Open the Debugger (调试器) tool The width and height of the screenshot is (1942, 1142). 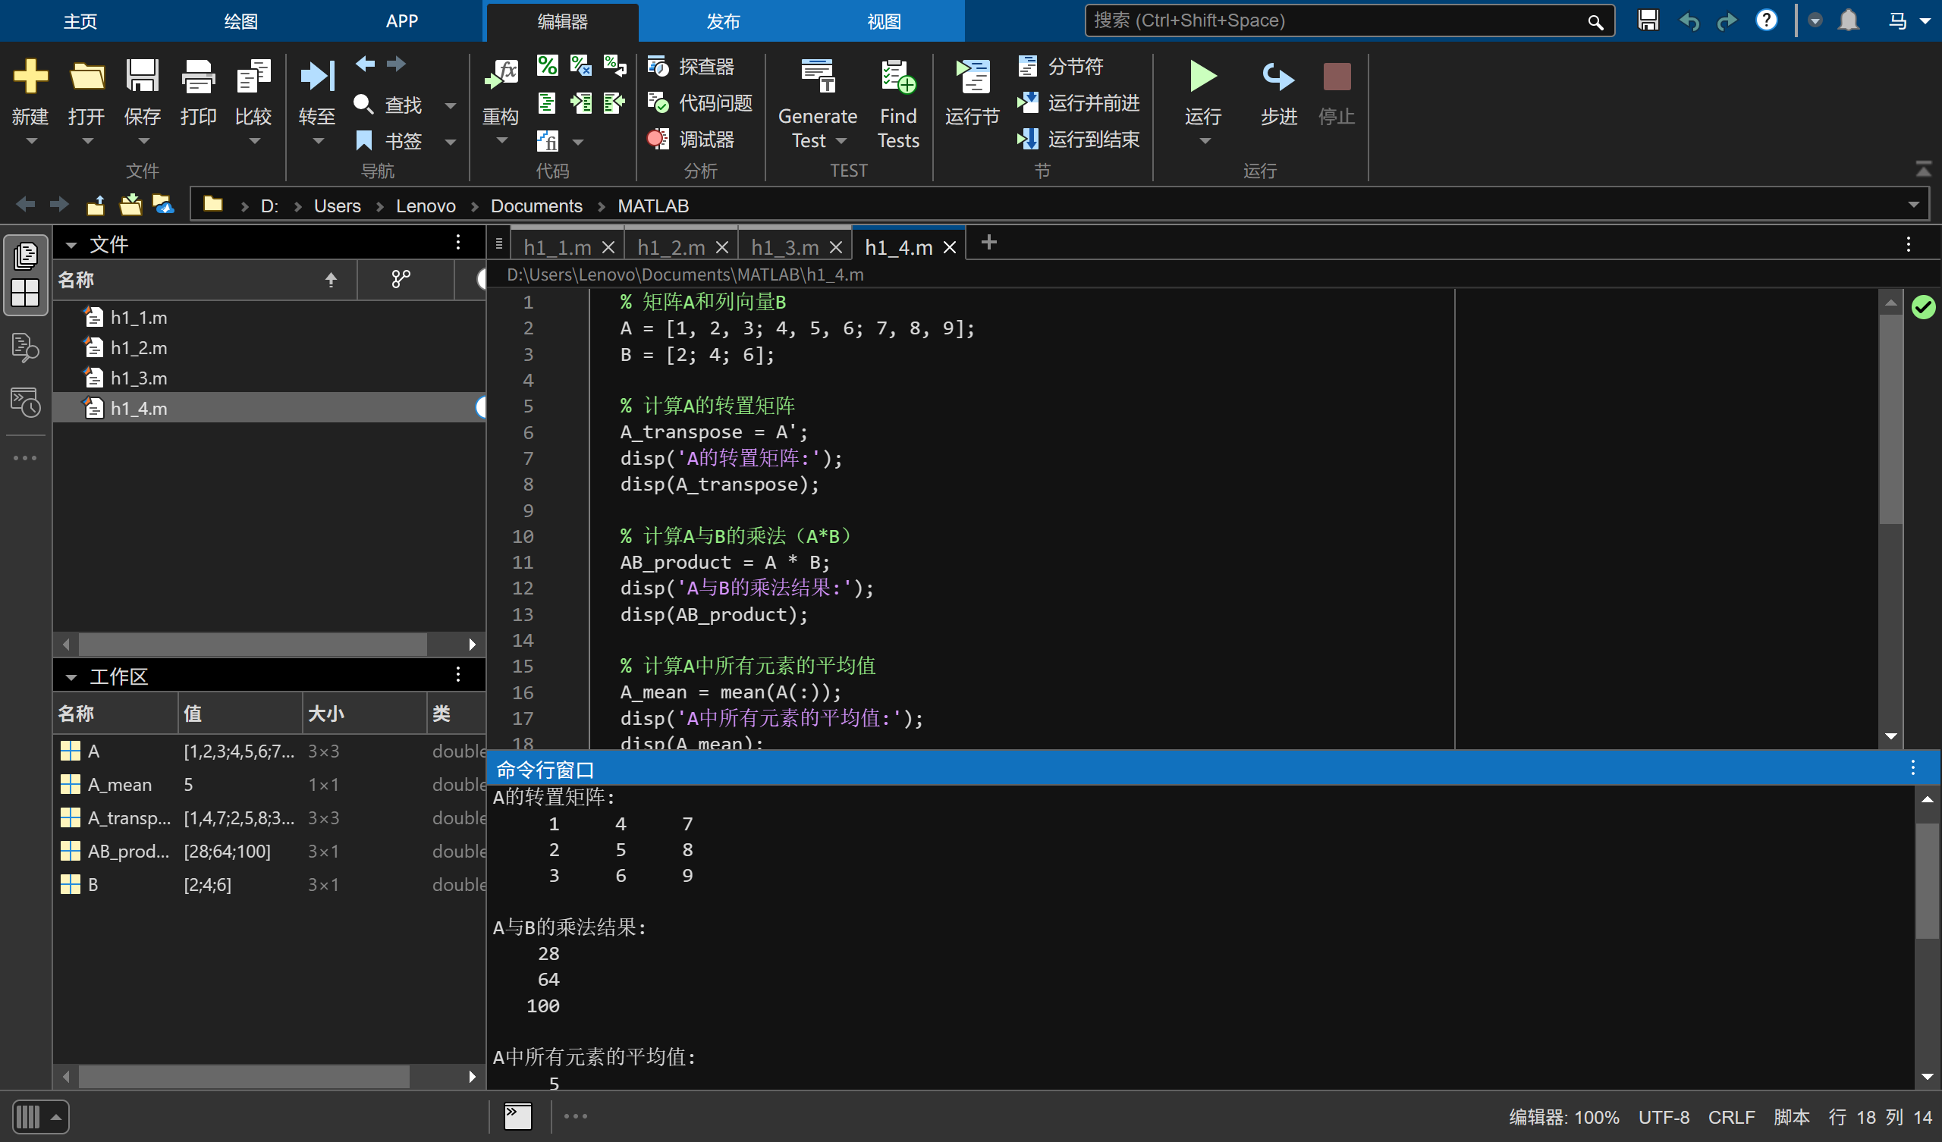pyautogui.click(x=692, y=140)
